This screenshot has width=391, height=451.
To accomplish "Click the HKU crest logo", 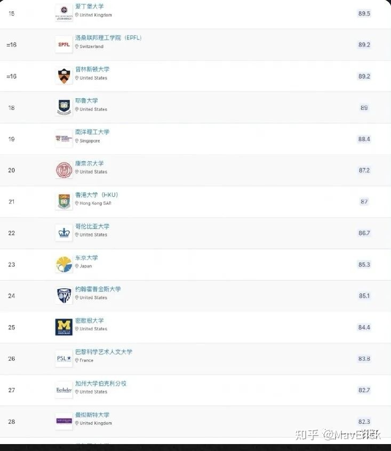I will coord(64,201).
